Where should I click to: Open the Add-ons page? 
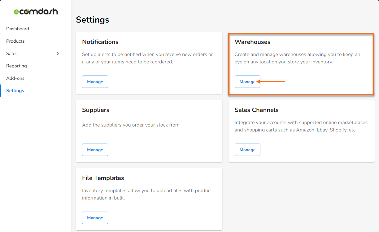(15, 78)
